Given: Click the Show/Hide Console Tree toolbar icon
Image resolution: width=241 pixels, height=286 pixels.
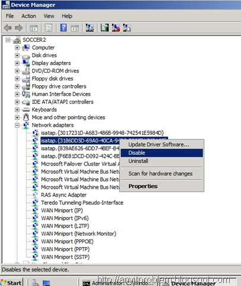Looking at the screenshot, I should 34,28.
